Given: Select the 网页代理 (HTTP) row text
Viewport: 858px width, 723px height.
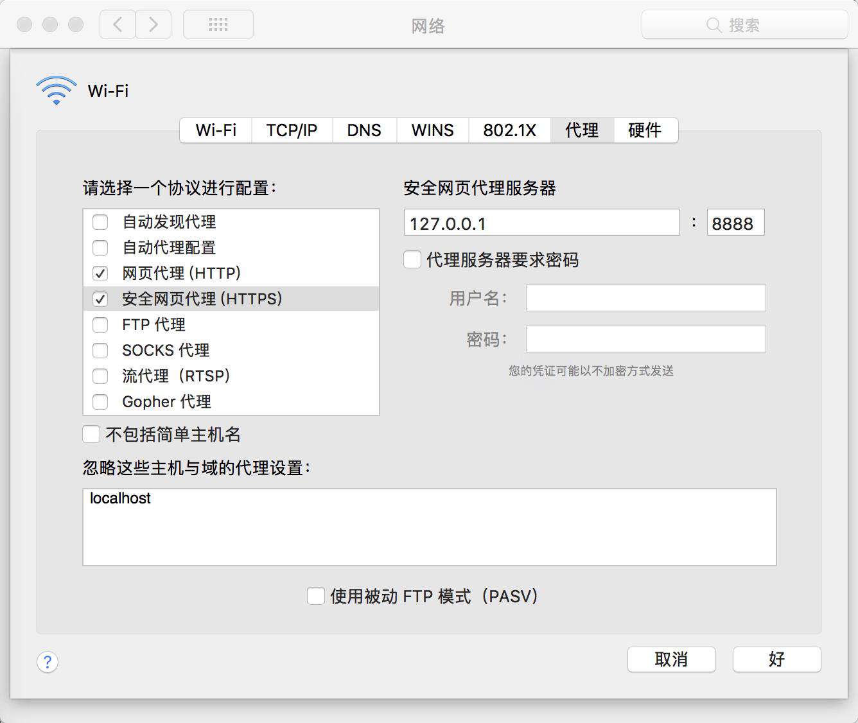Looking at the screenshot, I should 182,274.
